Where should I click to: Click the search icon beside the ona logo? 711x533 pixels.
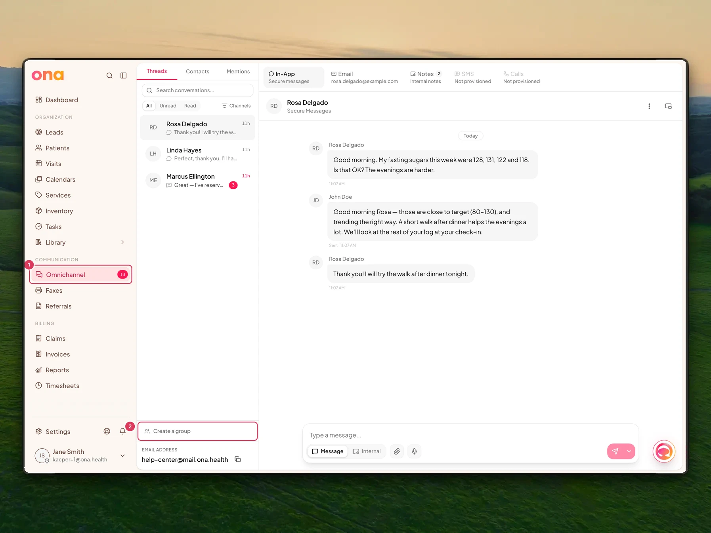pos(109,76)
